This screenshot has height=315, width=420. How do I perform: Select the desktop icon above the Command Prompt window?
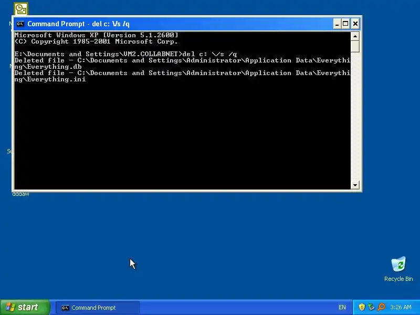[21, 9]
